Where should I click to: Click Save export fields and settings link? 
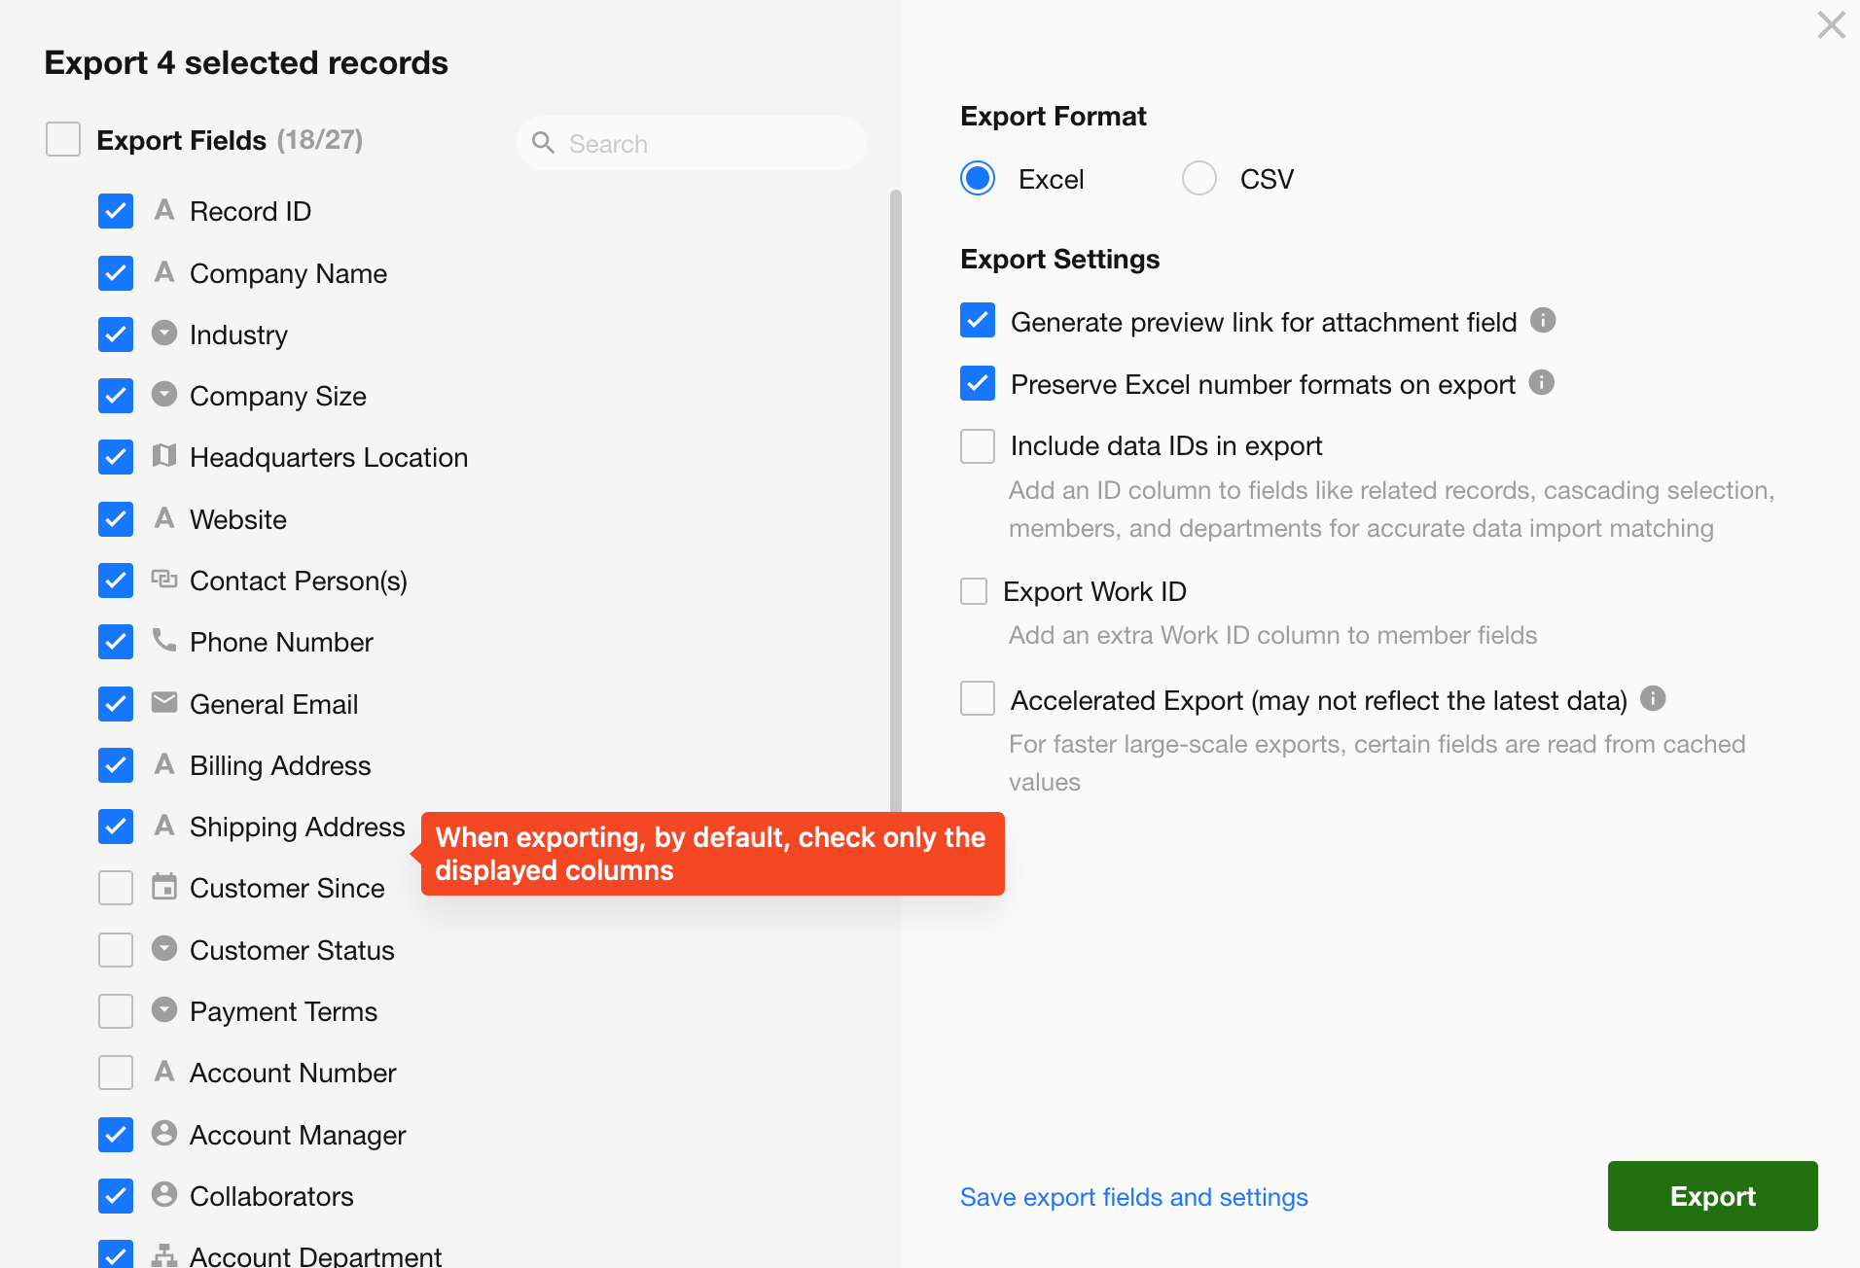pyautogui.click(x=1133, y=1197)
